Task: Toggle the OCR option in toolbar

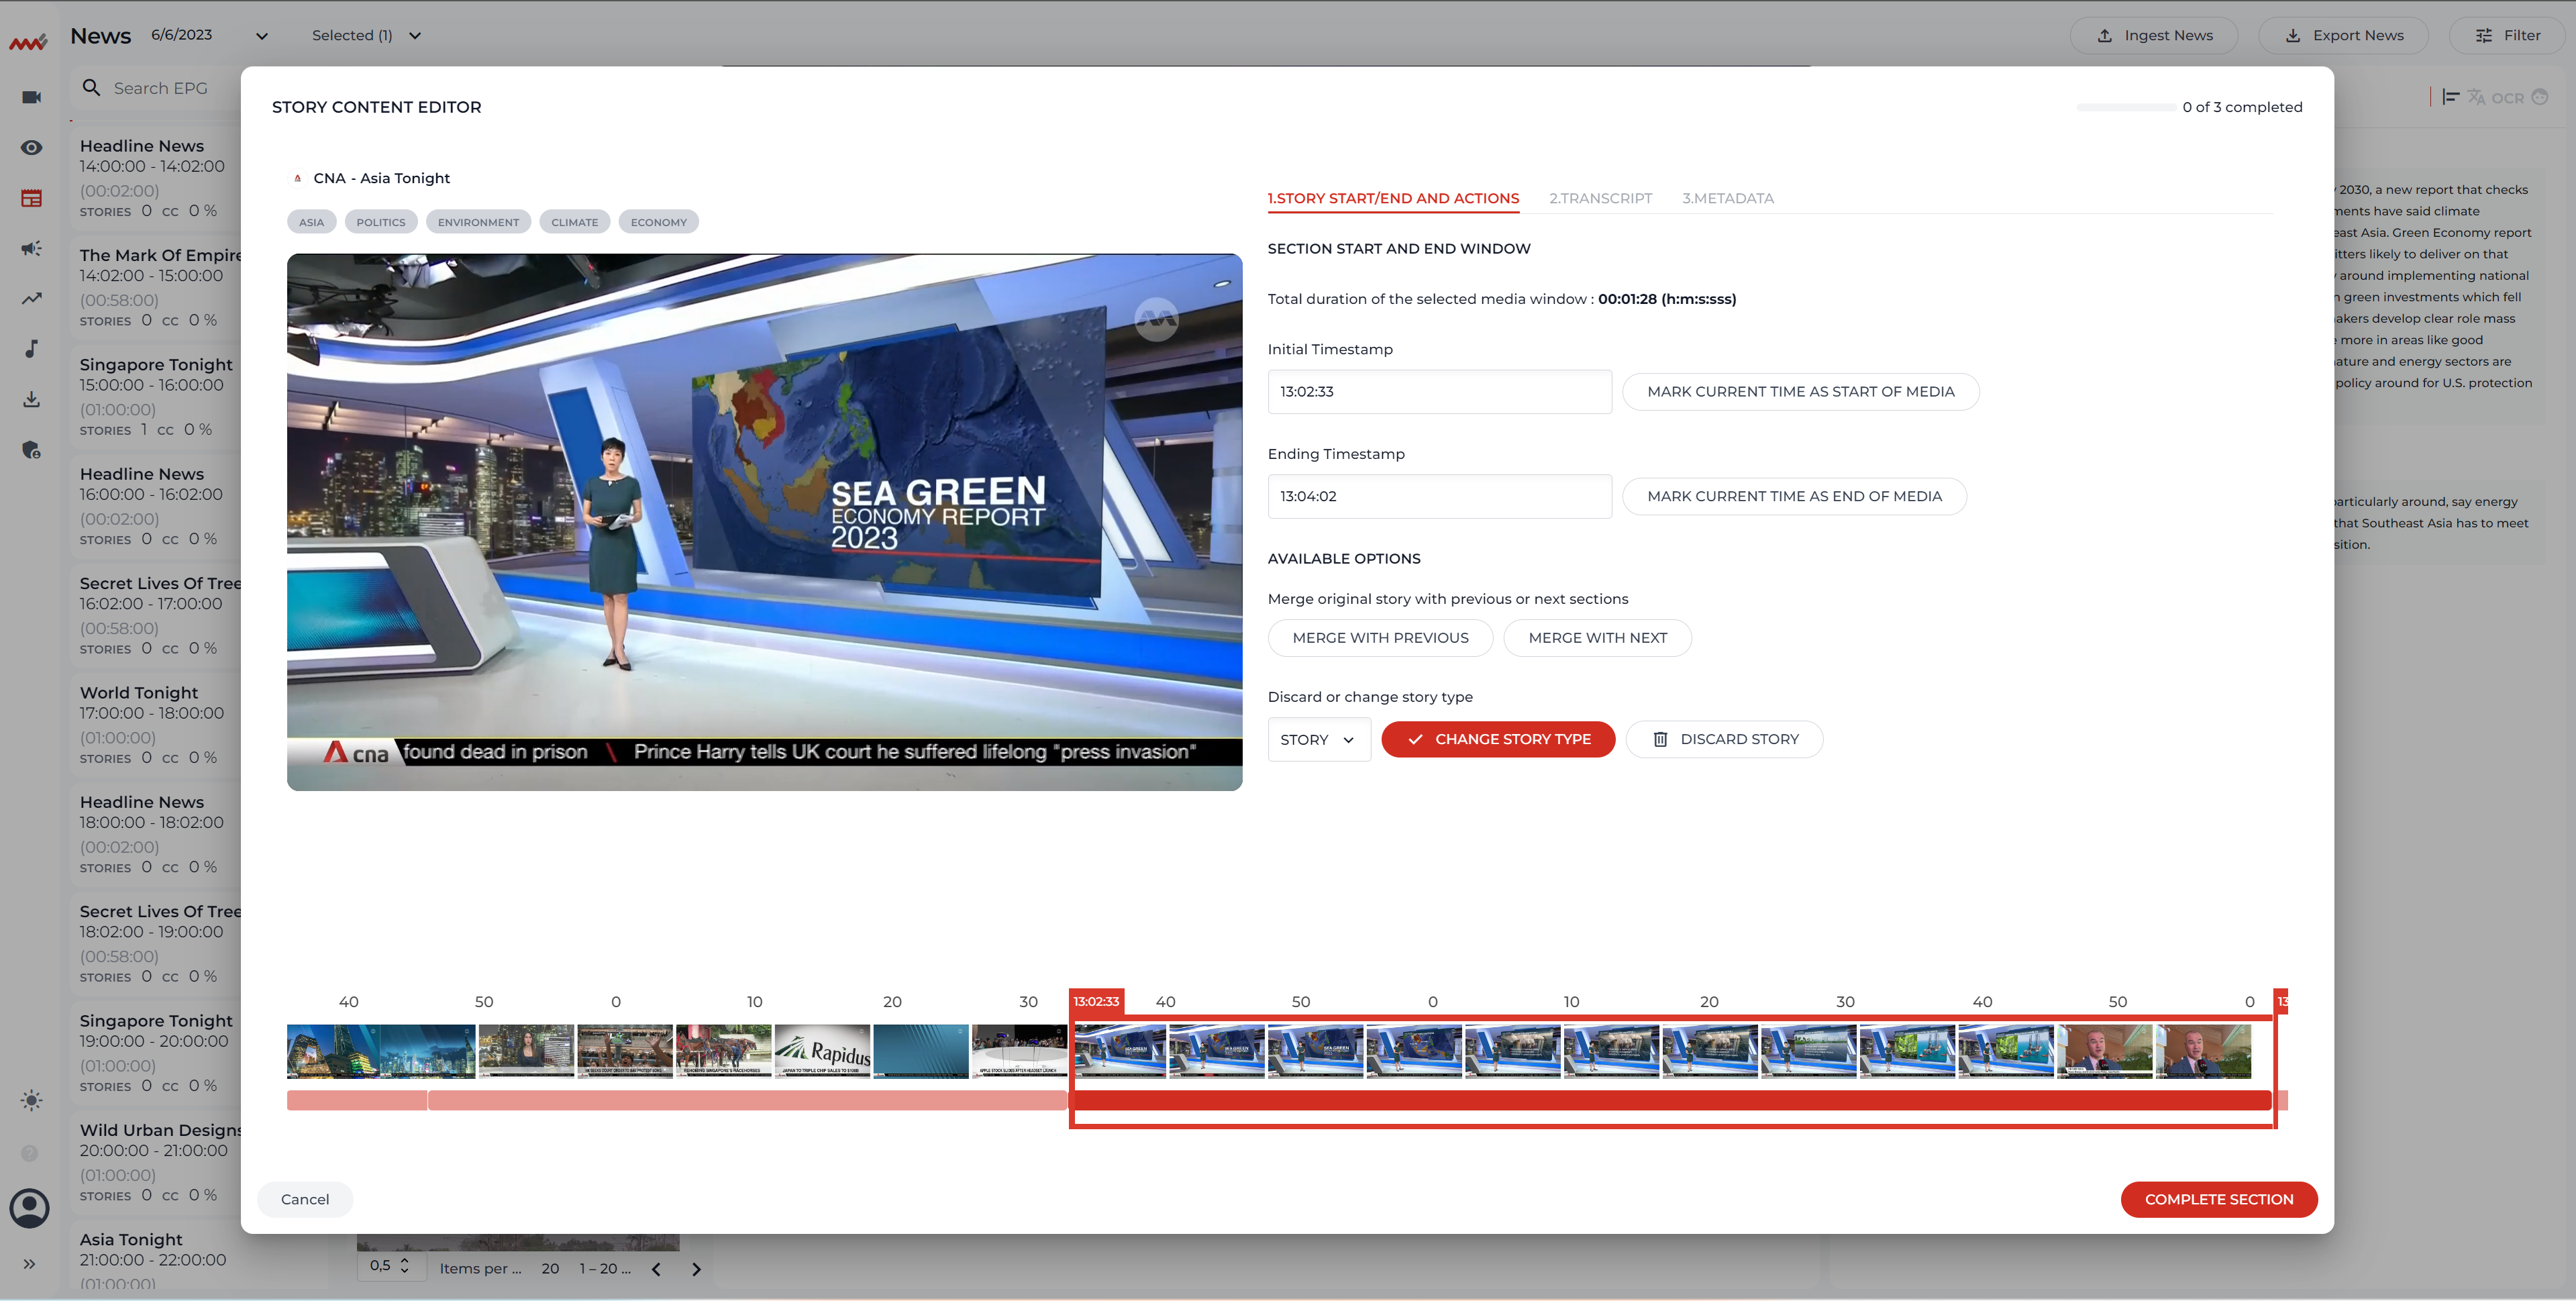Action: [2507, 98]
